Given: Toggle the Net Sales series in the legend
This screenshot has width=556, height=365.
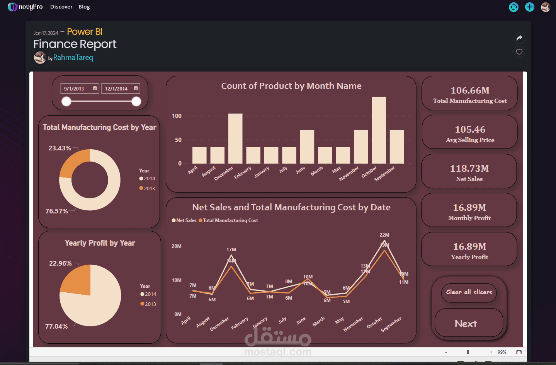Looking at the screenshot, I should (184, 220).
